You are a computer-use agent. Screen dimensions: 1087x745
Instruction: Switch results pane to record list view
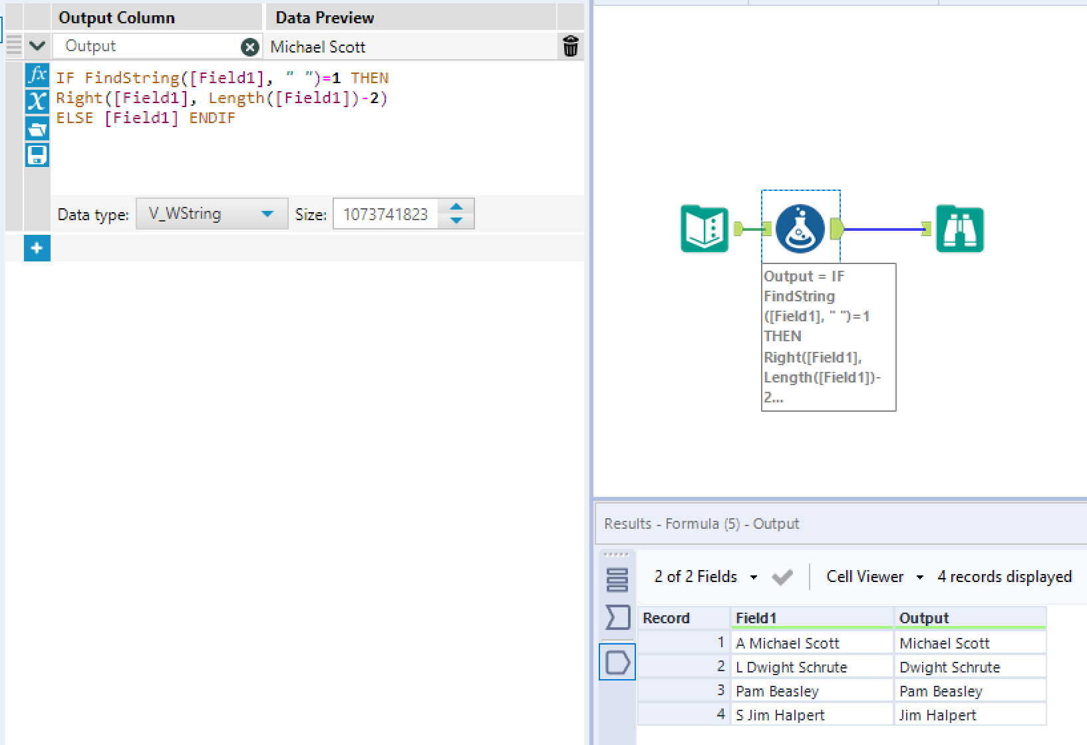tap(617, 579)
